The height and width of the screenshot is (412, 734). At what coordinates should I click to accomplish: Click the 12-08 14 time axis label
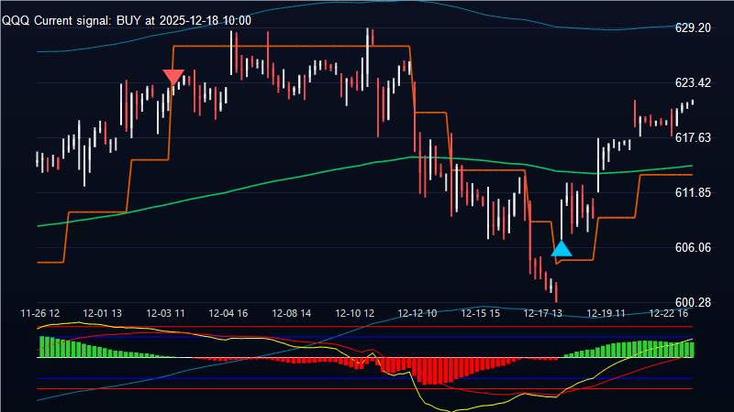pyautogui.click(x=292, y=313)
